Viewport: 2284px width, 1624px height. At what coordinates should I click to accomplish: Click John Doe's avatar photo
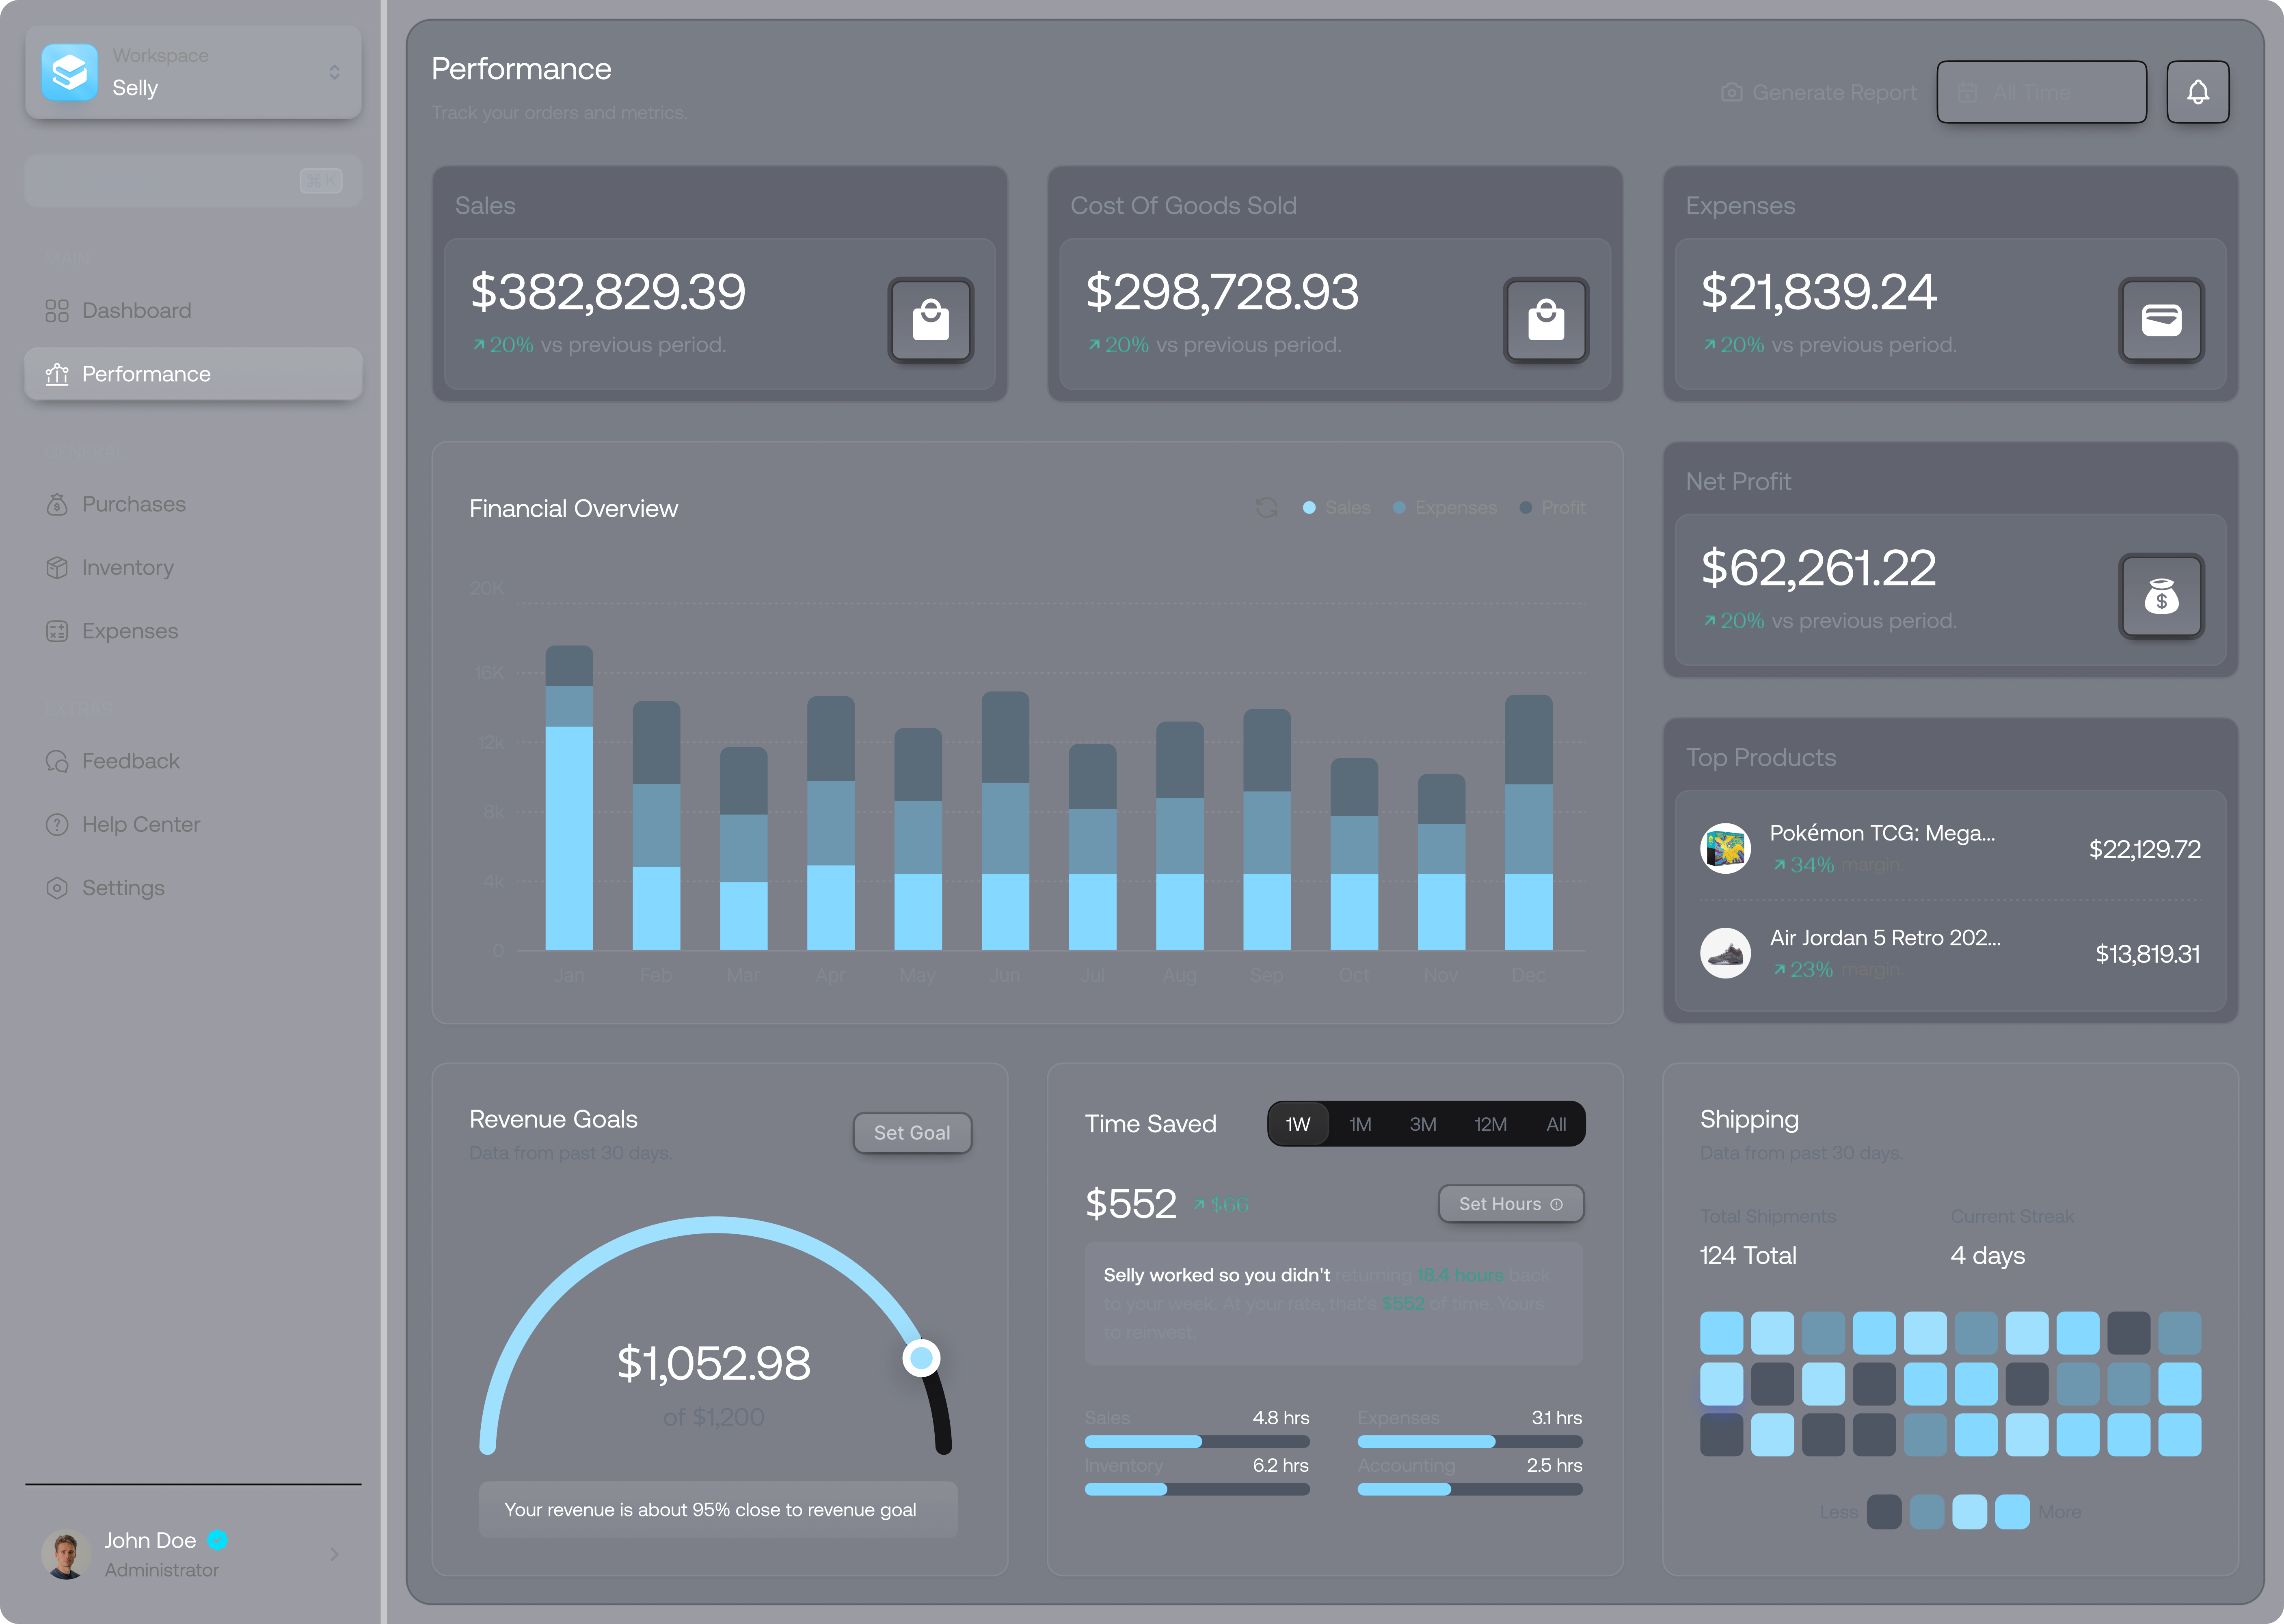(66, 1554)
